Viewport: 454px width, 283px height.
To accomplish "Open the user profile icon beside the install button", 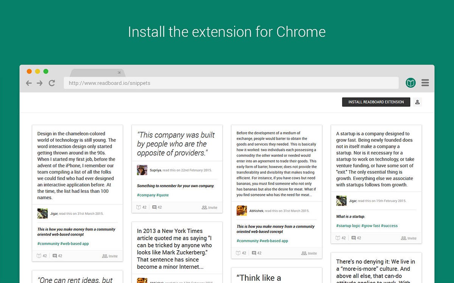I will pyautogui.click(x=417, y=102).
